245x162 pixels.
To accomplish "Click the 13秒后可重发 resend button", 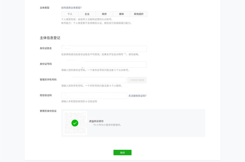I will [137, 80].
